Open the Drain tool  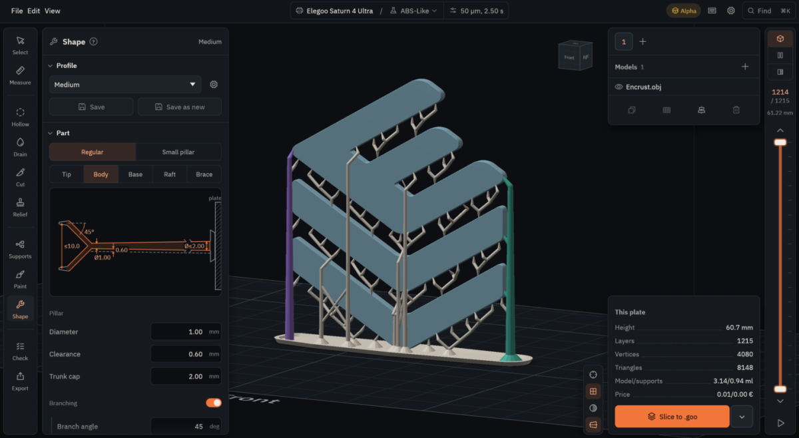(x=20, y=146)
